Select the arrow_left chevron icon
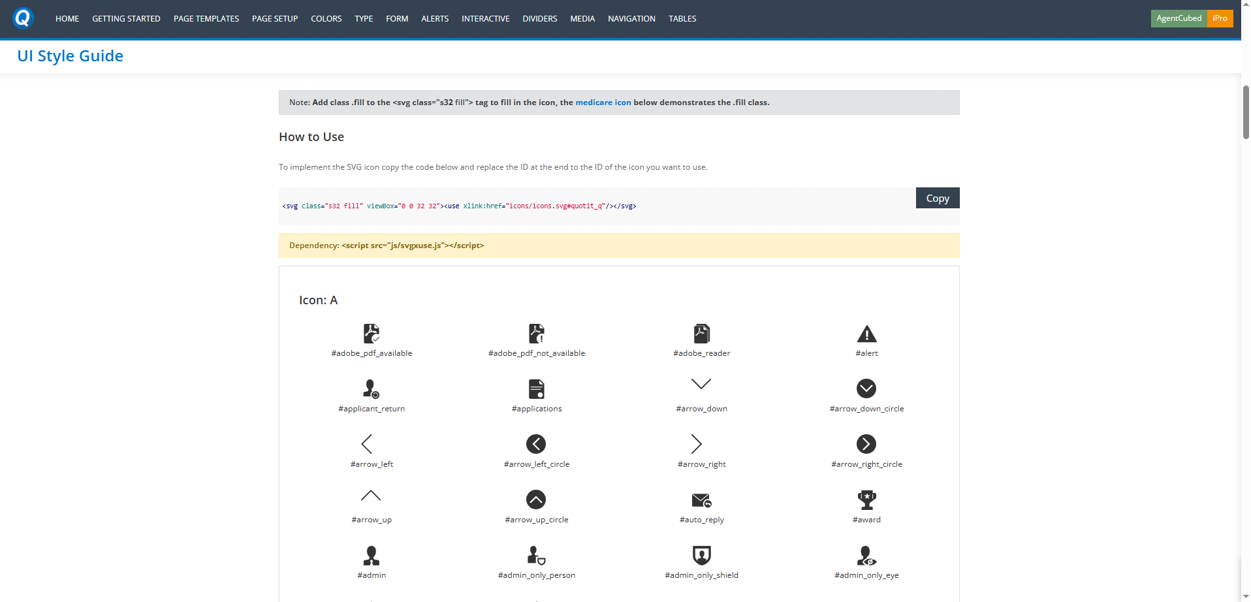Viewport: 1251px width, 602px height. tap(367, 444)
